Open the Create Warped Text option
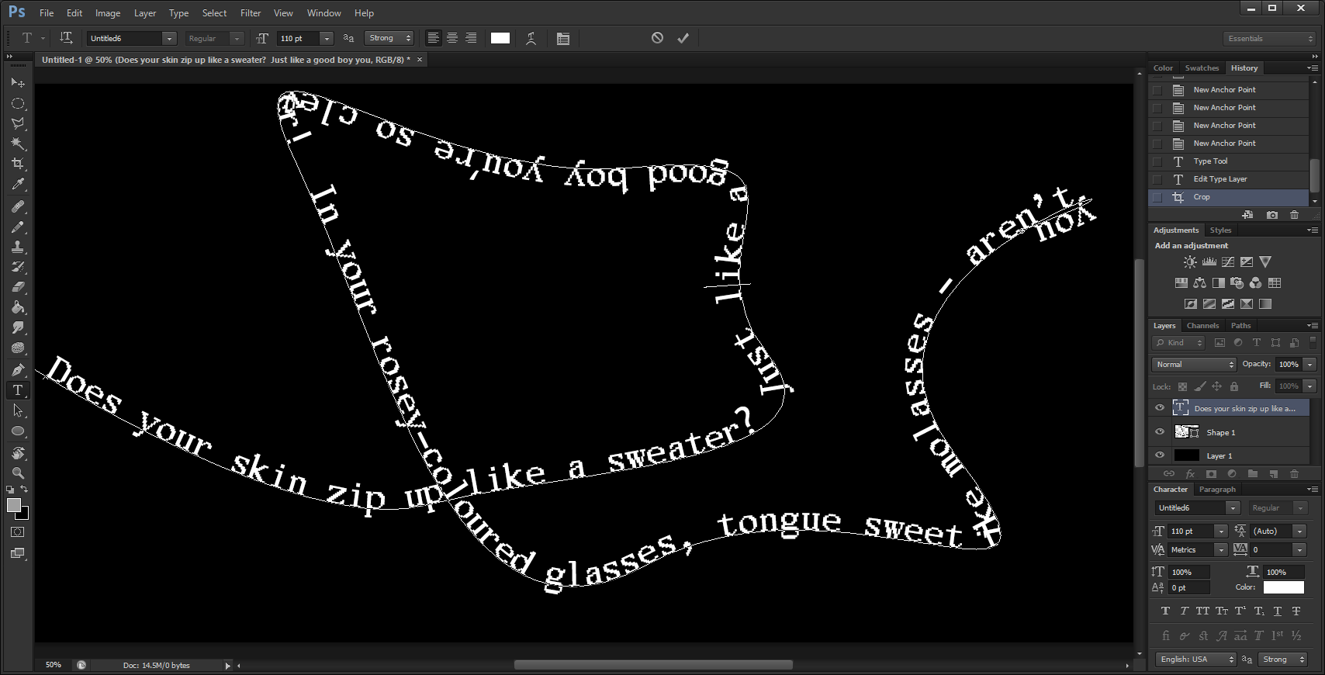 coord(531,38)
